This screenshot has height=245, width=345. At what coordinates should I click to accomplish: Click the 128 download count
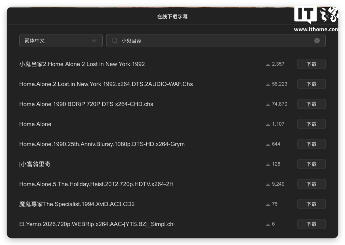[x=273, y=164]
